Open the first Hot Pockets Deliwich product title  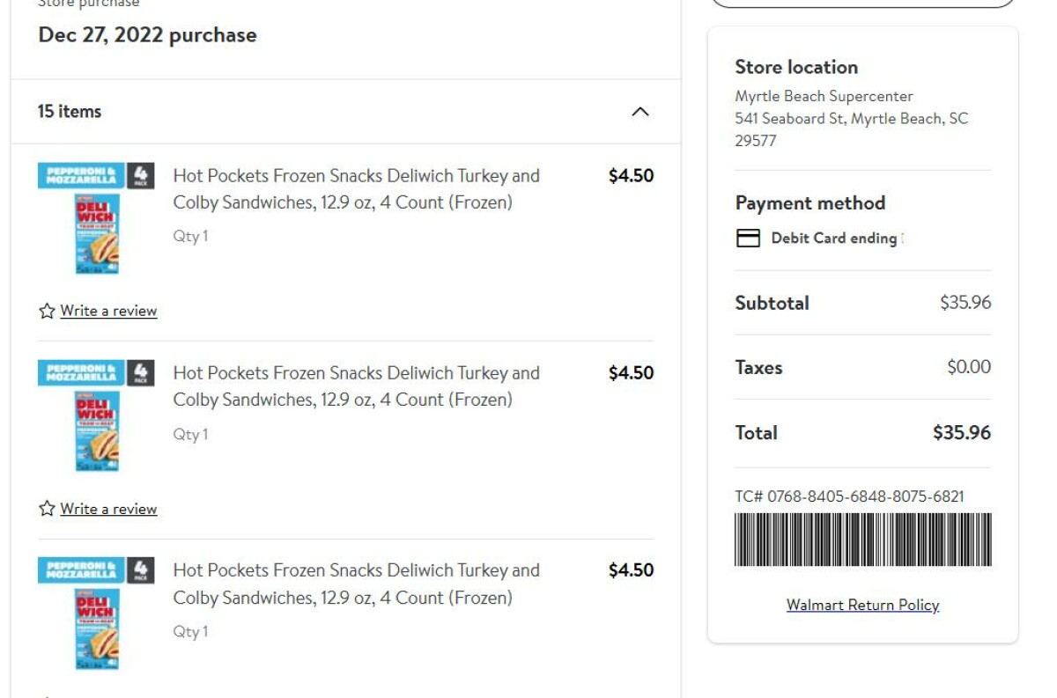click(356, 189)
